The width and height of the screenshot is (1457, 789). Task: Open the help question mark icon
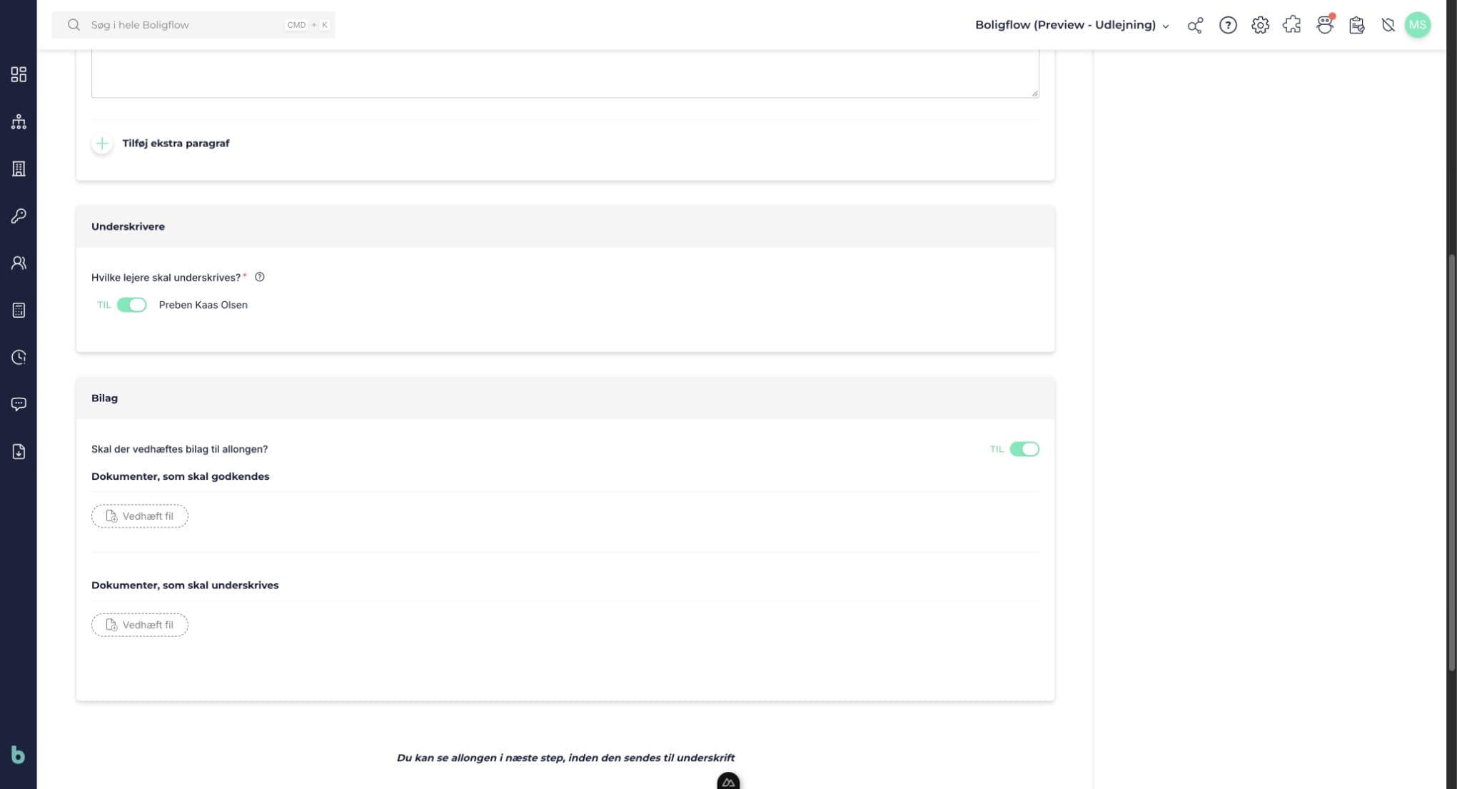click(x=1228, y=25)
